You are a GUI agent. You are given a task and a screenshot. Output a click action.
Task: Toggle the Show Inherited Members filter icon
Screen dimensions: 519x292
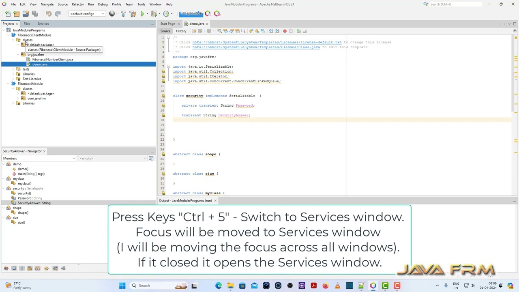(x=6, y=268)
